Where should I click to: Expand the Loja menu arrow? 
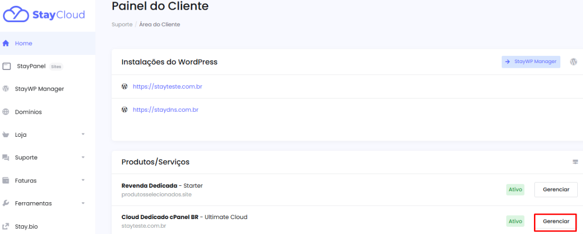pos(83,134)
